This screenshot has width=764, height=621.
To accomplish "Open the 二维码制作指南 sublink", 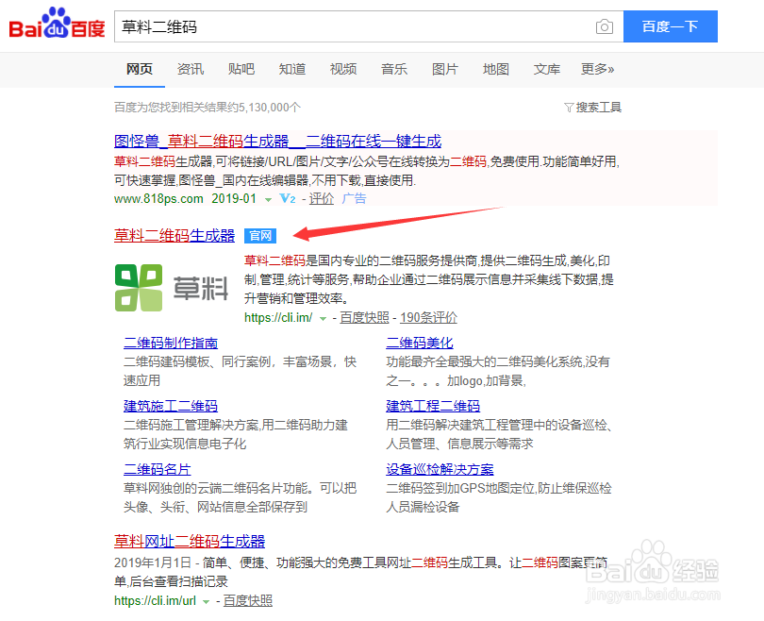I will click(x=171, y=344).
